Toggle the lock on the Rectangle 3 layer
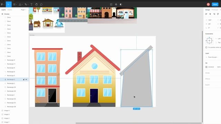221x124 pixels. pyautogui.click(x=24, y=80)
